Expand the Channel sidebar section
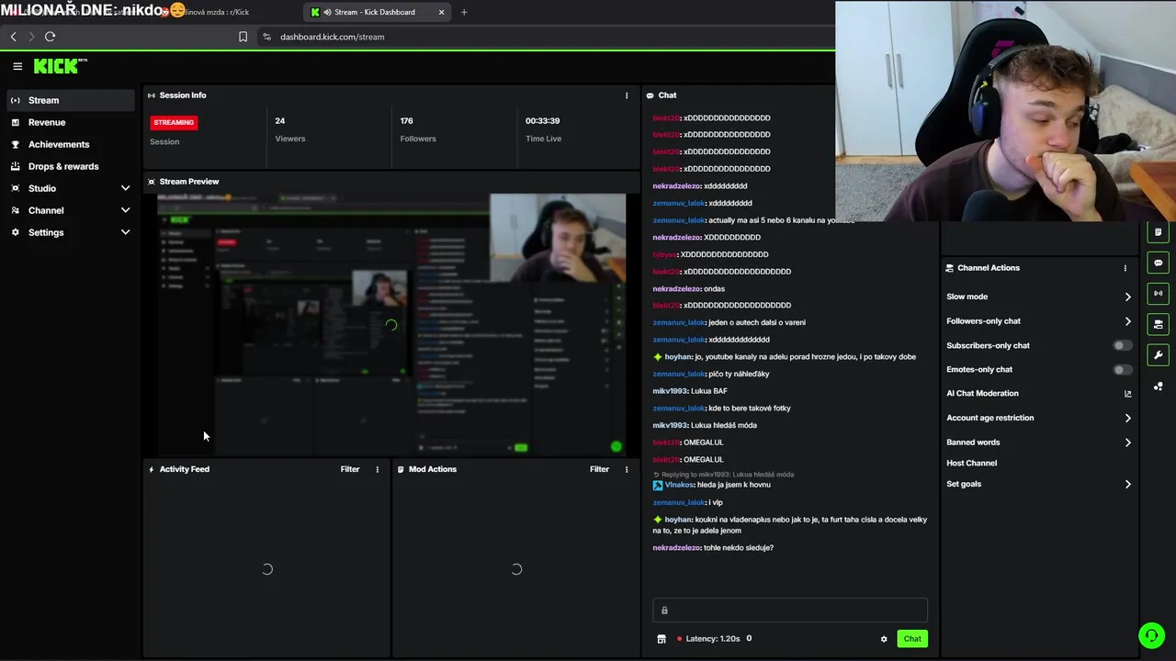 72,210
